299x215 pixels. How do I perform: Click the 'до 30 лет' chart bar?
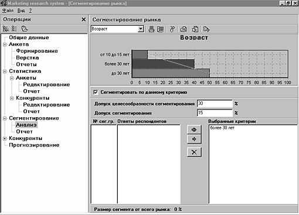tap(171, 73)
